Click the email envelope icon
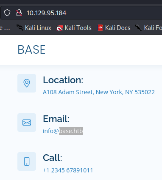The height and width of the screenshot is (180, 162). pos(27,123)
